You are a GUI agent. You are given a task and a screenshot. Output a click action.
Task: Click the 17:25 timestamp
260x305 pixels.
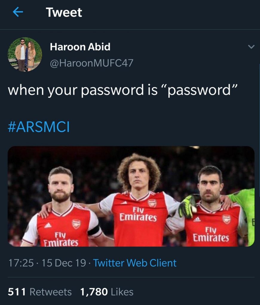click(x=21, y=263)
